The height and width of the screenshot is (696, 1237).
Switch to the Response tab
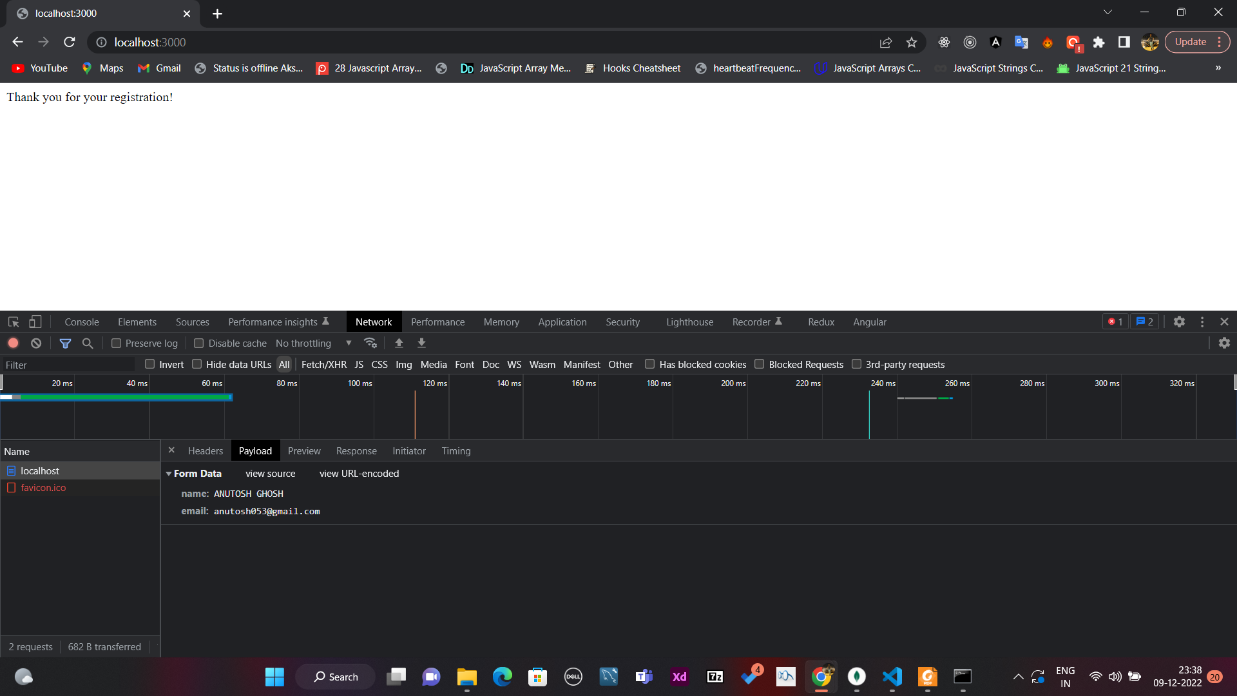356,450
